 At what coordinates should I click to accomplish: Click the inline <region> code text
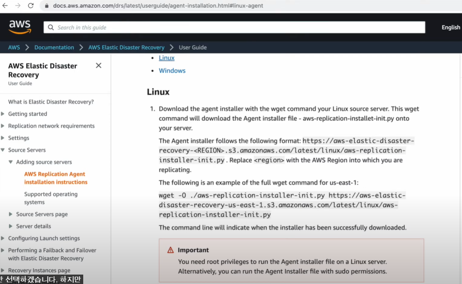click(269, 160)
